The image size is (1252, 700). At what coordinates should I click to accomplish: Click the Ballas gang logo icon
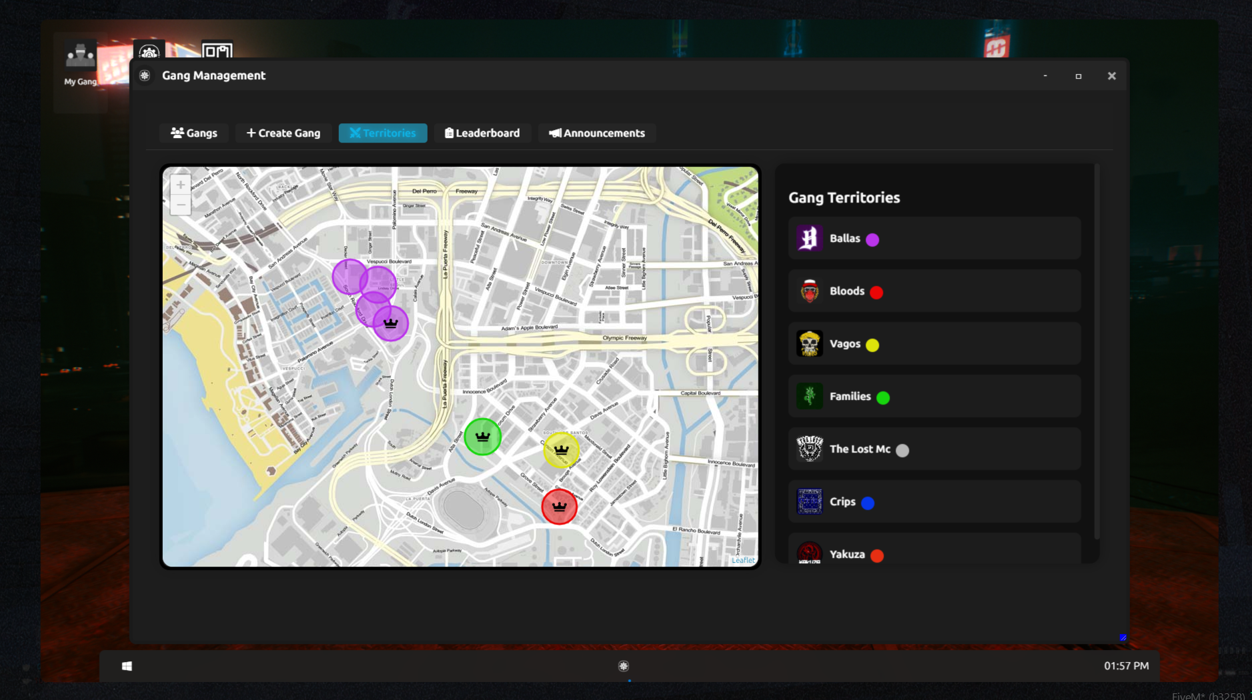[809, 238]
